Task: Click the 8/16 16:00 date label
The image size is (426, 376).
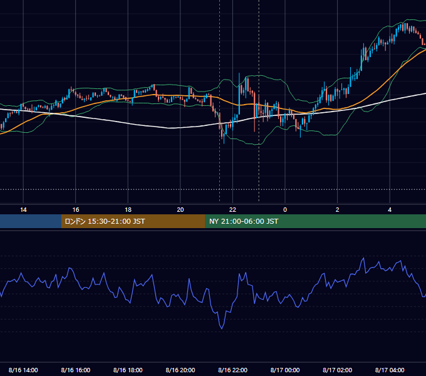Action: coord(76,370)
